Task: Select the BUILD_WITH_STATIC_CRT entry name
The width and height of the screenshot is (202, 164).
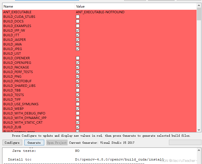Action: click(x=23, y=123)
